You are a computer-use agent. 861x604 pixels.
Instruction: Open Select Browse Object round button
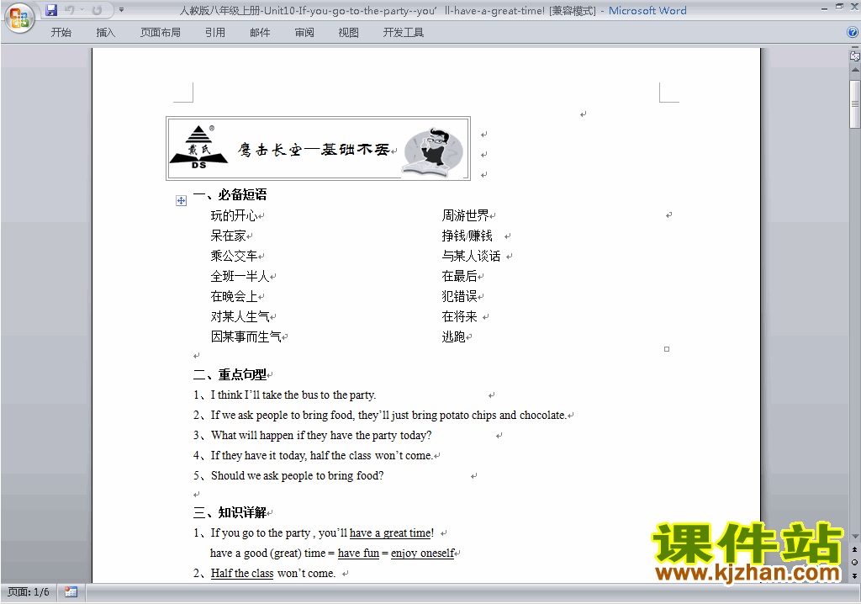855,562
